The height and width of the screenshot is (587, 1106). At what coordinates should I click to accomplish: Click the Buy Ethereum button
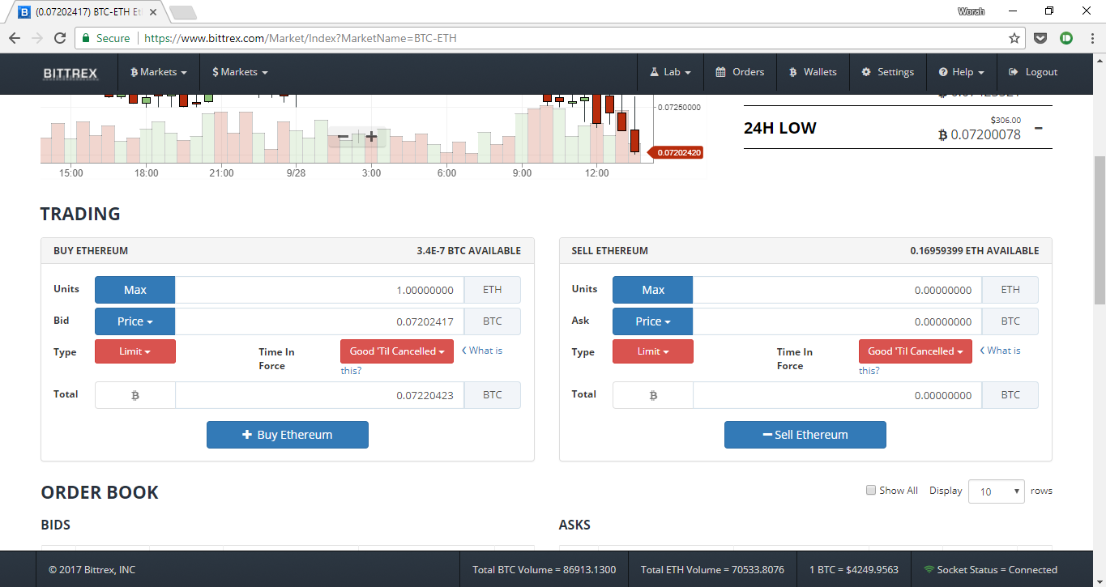pyautogui.click(x=288, y=435)
